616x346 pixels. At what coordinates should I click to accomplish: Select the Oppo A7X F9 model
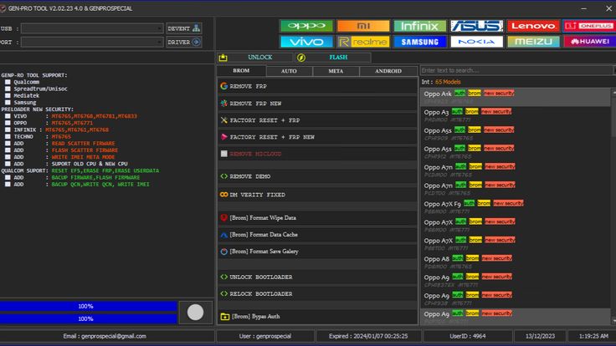pyautogui.click(x=516, y=207)
